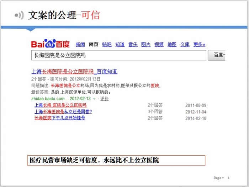Open the 新闻 tab
Viewport: 249px width, 187px height.
(80, 44)
